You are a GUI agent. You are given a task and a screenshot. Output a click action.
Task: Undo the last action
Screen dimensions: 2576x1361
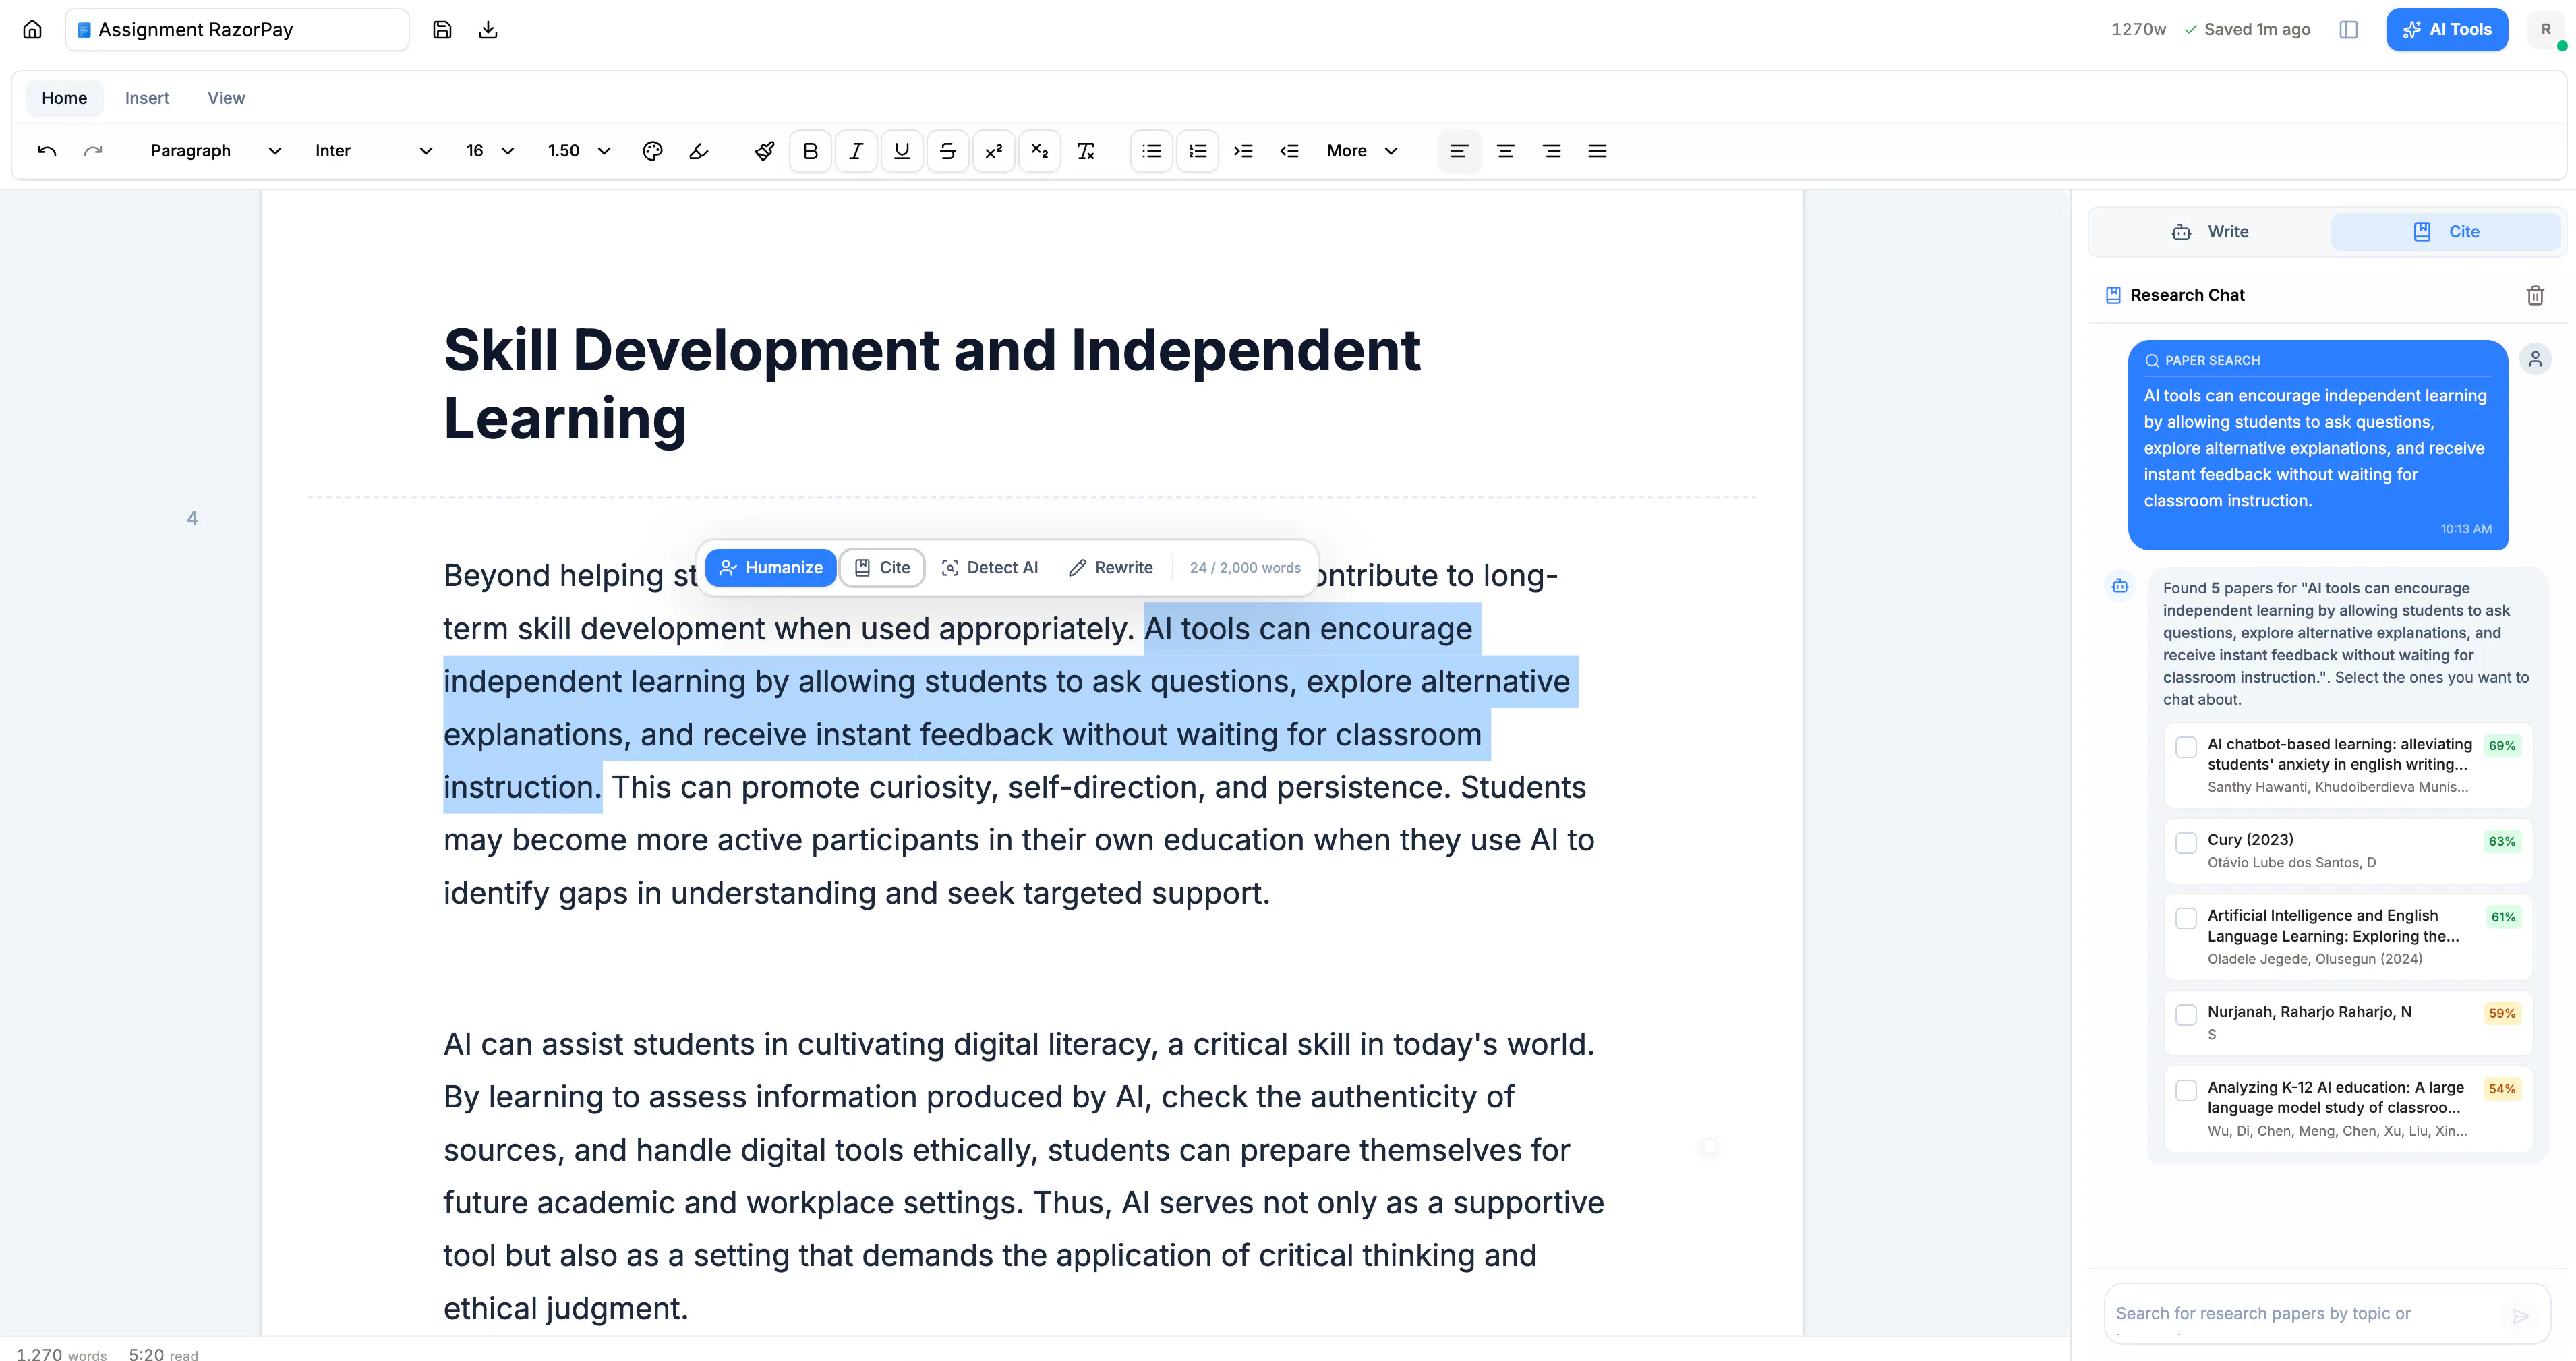pyautogui.click(x=47, y=151)
